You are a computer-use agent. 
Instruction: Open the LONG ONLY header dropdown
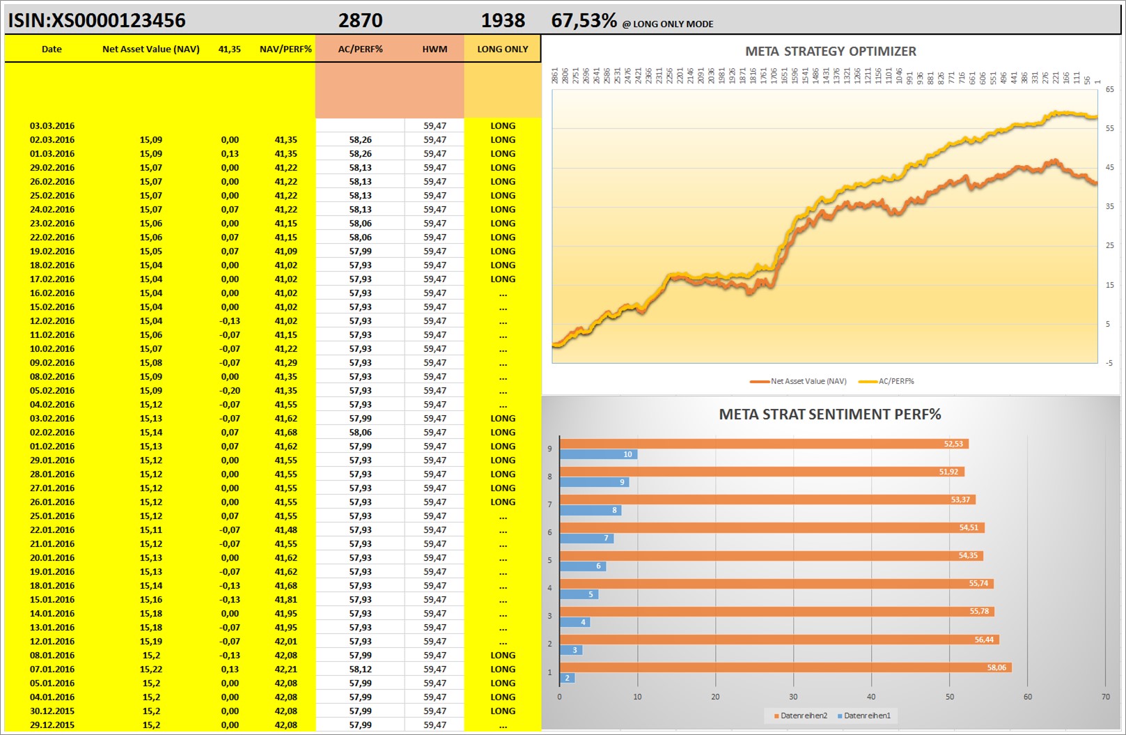502,49
